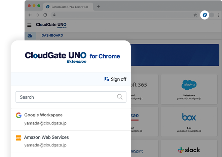The height and width of the screenshot is (157, 222).
Task: Click the browser forward arrow
Action: pos(38,15)
